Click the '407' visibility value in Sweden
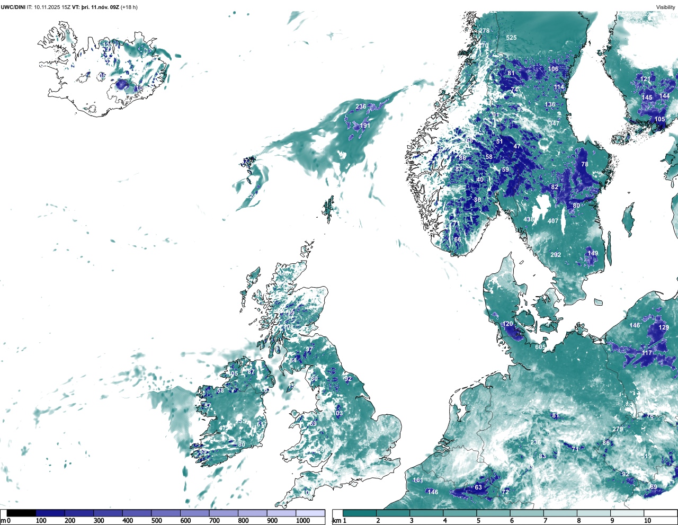678x525 pixels. [553, 221]
